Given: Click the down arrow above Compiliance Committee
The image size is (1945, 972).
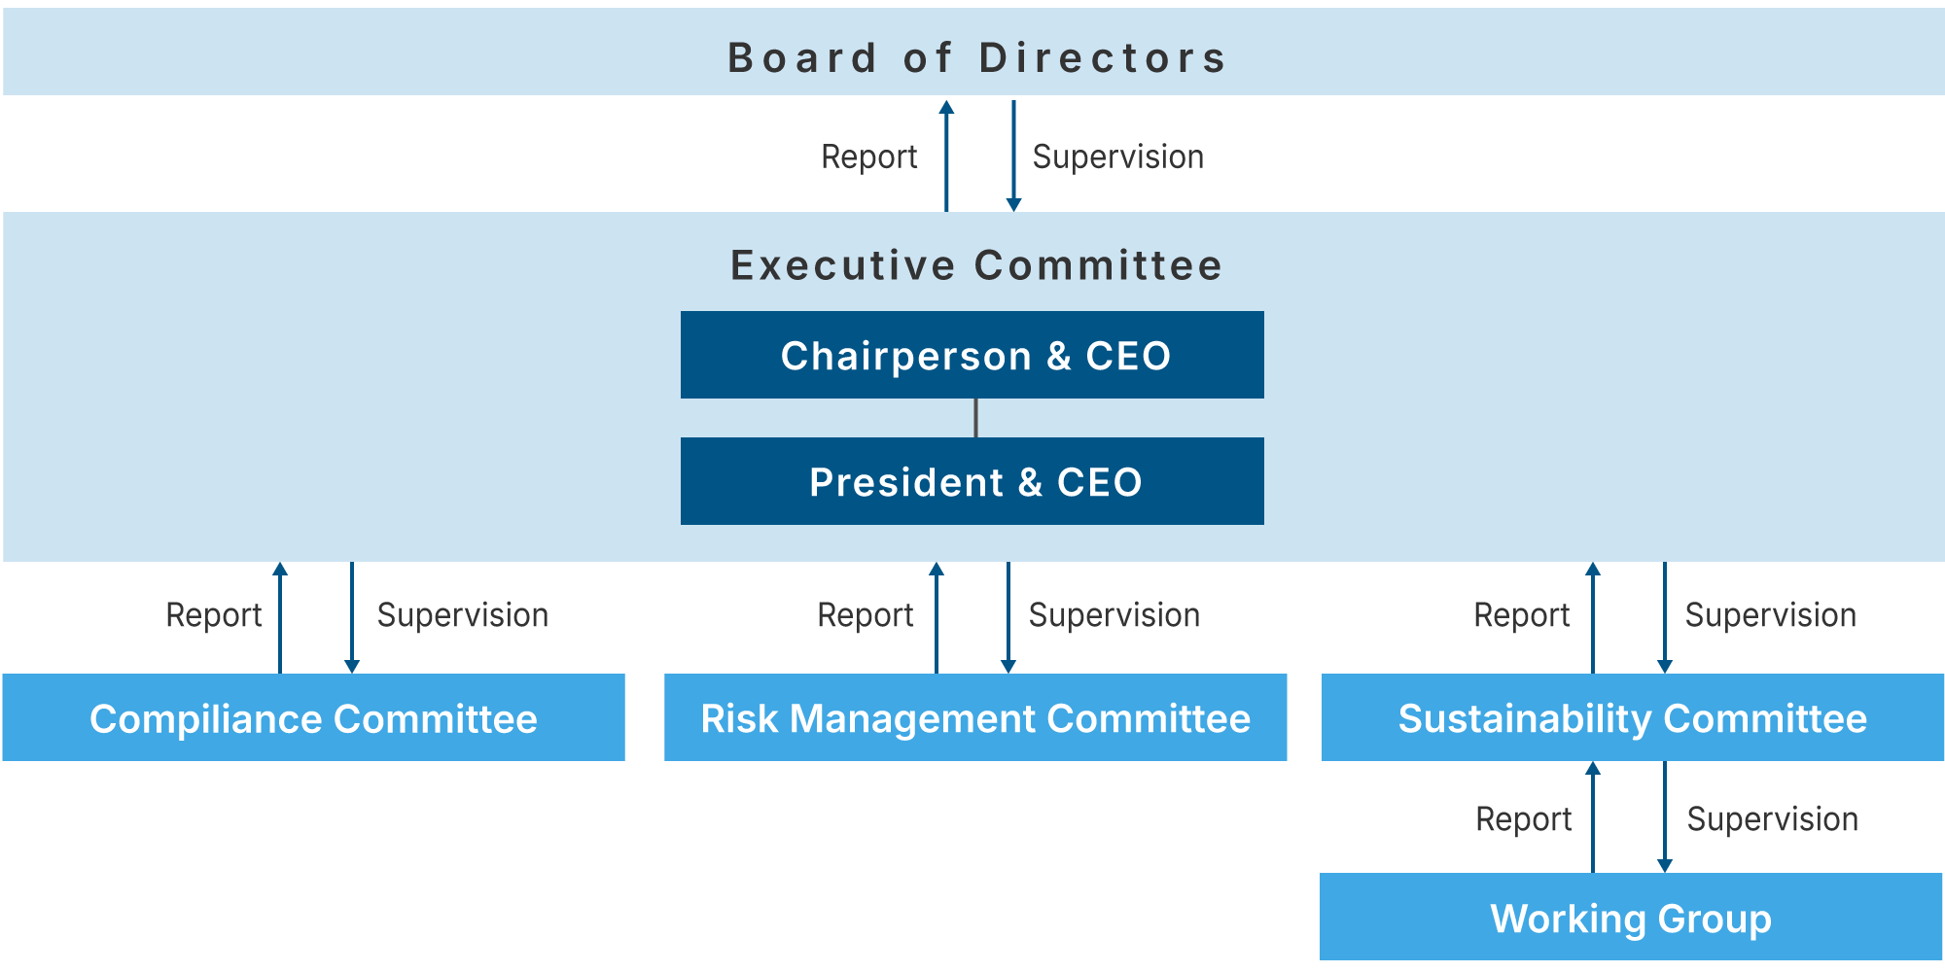Looking at the screenshot, I should click(x=352, y=616).
